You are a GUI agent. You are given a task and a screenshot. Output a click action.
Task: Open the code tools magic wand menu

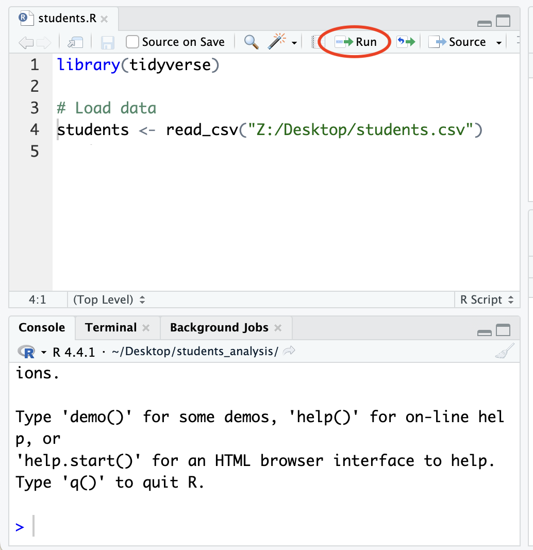click(277, 42)
